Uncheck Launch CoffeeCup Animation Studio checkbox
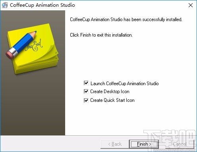The height and width of the screenshot is (152, 197). (x=86, y=83)
